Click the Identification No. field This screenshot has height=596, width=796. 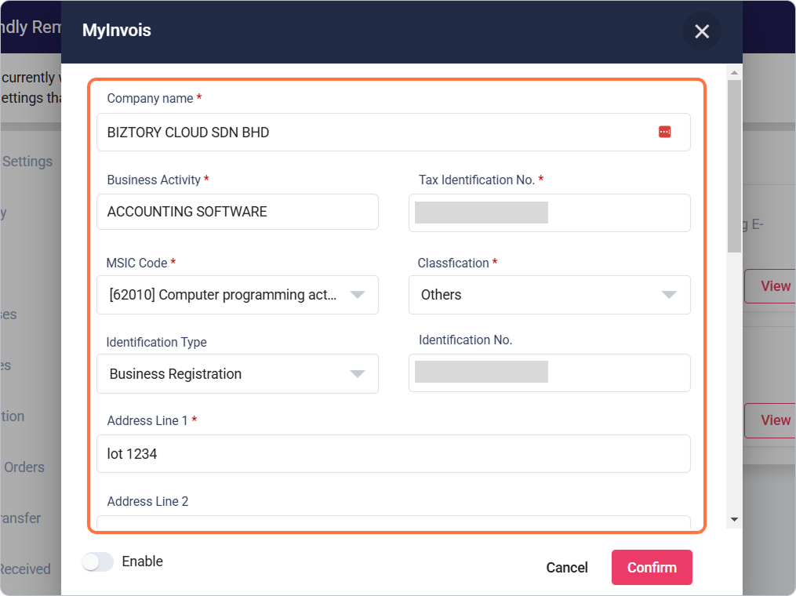pos(549,372)
